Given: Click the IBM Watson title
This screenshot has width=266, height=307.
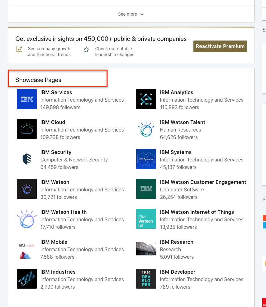Looking at the screenshot, I should coord(55,182).
